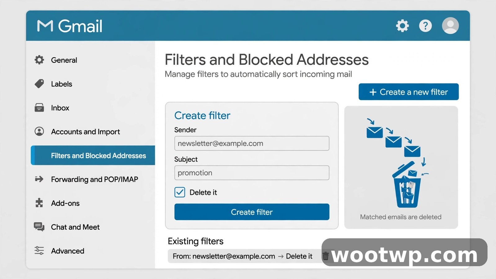Click the Labels tag icon
Image resolution: width=496 pixels, height=279 pixels.
pyautogui.click(x=39, y=84)
